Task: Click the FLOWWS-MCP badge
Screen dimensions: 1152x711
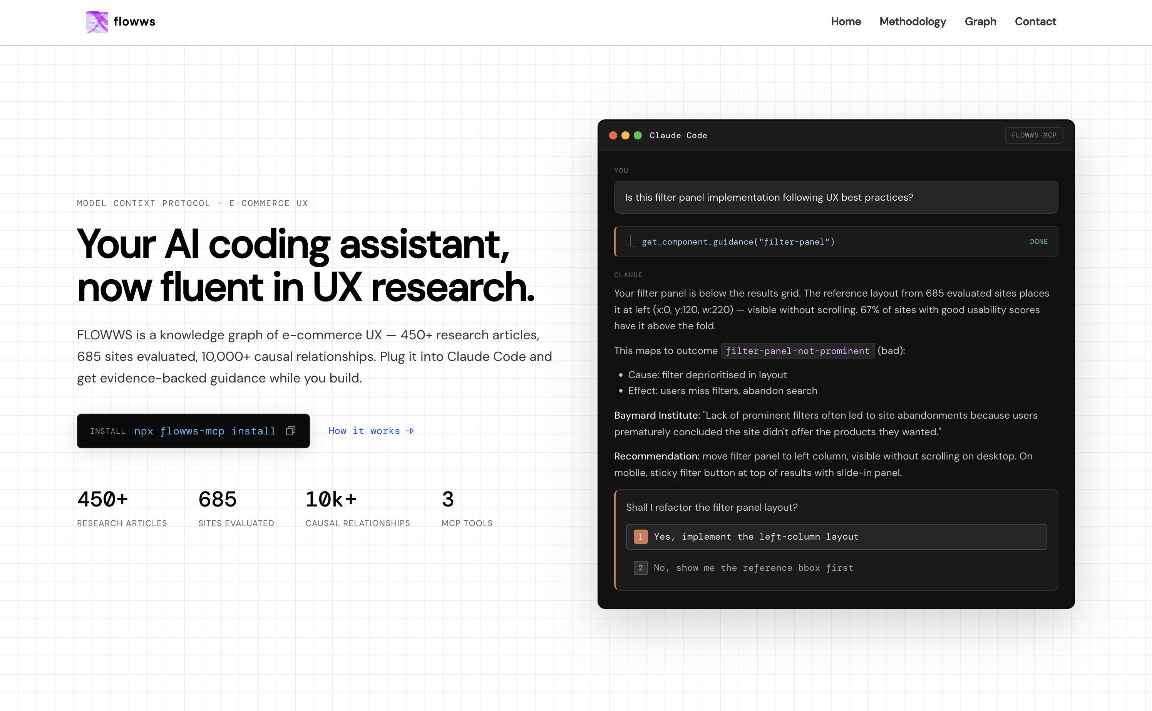Action: pos(1033,136)
